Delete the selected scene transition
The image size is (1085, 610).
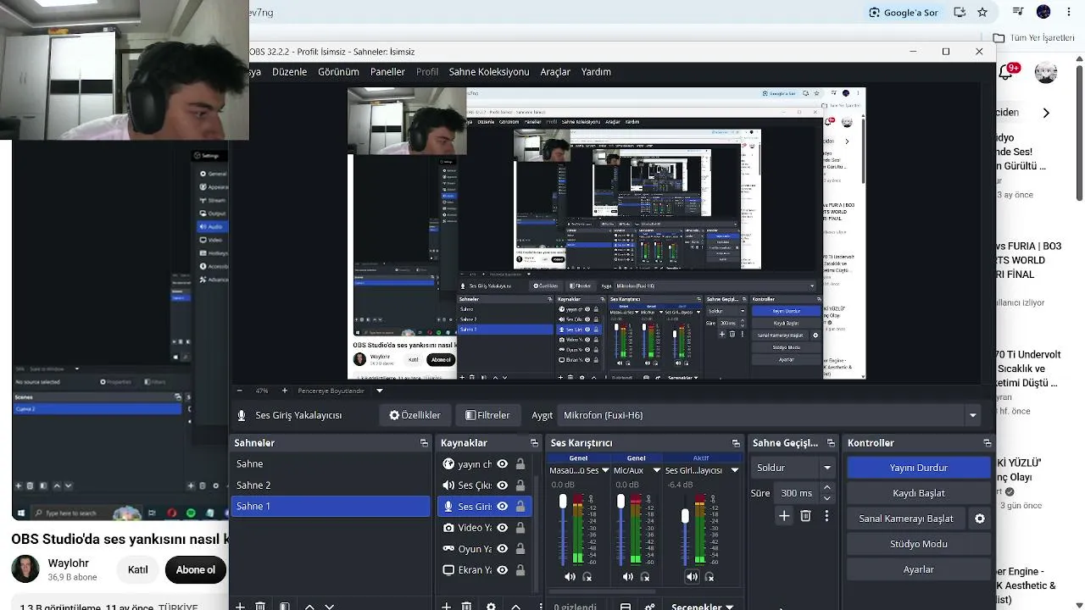[x=806, y=516]
